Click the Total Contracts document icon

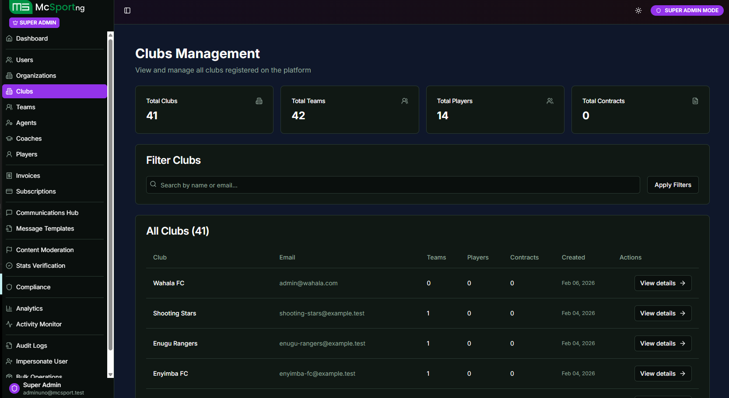pyautogui.click(x=695, y=101)
